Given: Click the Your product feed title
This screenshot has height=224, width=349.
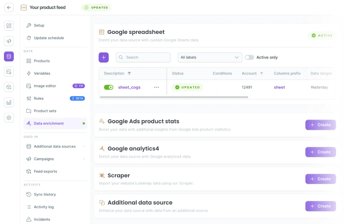Looking at the screenshot, I should click(47, 8).
